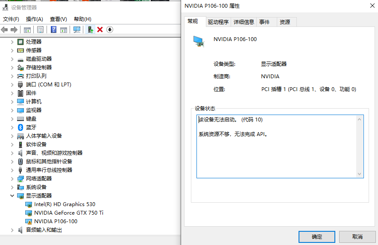Expand the 通用串行总线控制器 node
Viewport: 378px width, 245px height.
click(x=12, y=170)
